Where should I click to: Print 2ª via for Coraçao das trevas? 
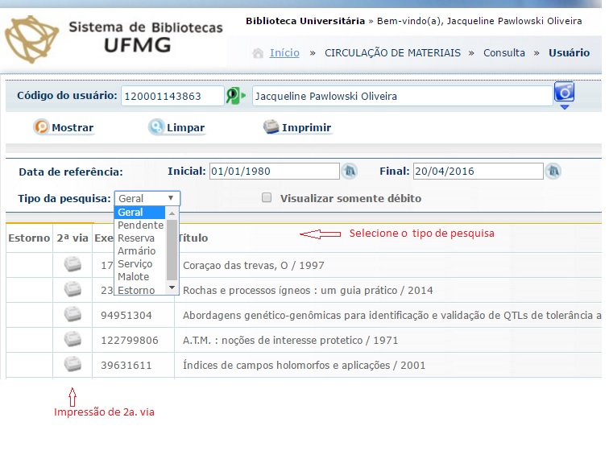point(72,264)
